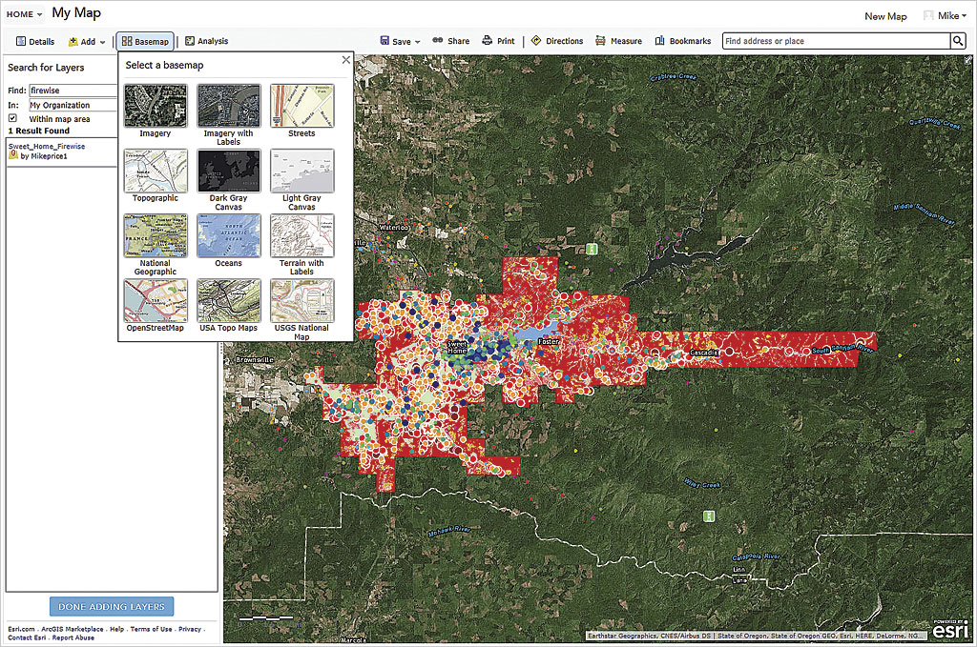Click the Basemap toolbar button
This screenshot has height=647, width=977.
click(x=145, y=42)
